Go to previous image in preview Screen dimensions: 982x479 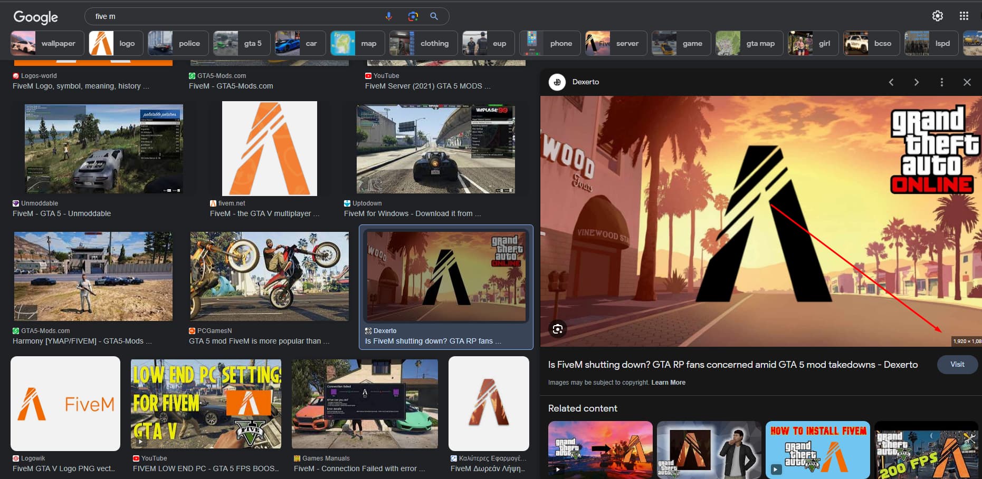891,82
